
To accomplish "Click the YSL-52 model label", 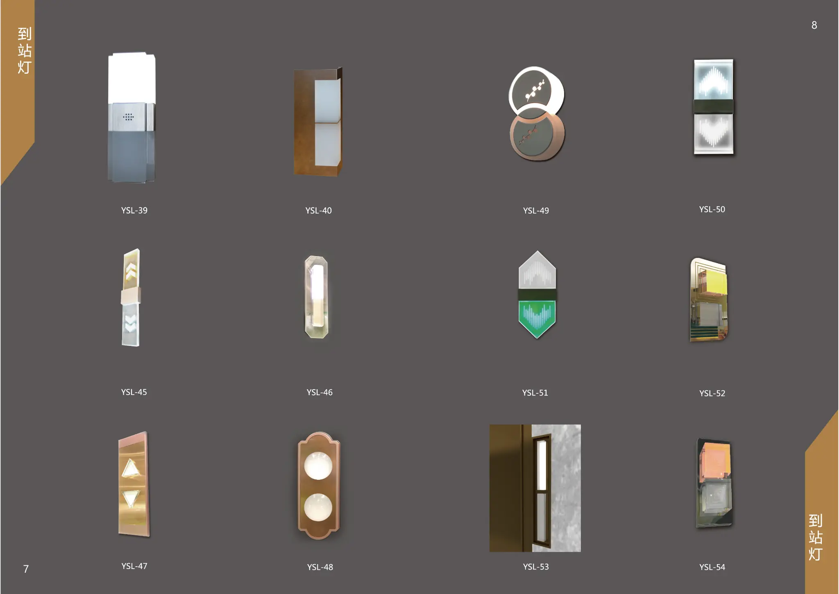I will click(712, 393).
